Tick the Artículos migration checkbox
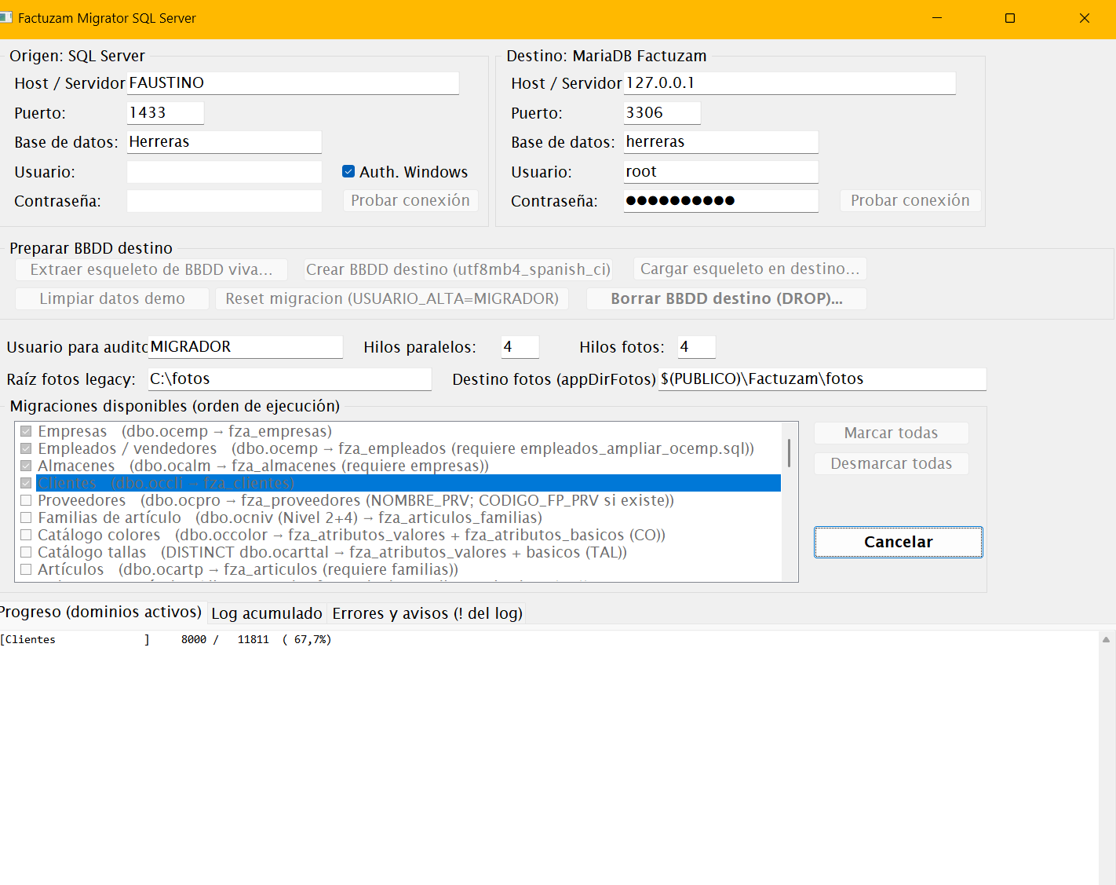1116x885 pixels. point(26,569)
